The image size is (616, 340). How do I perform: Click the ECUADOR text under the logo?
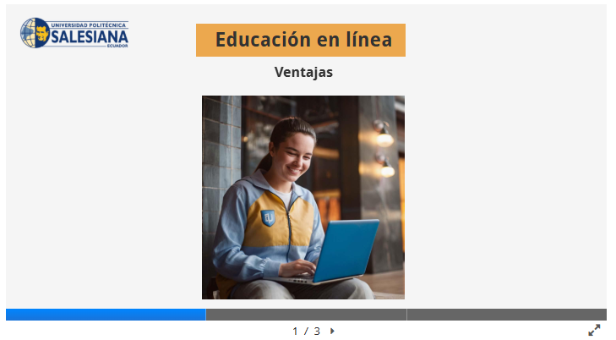117,46
